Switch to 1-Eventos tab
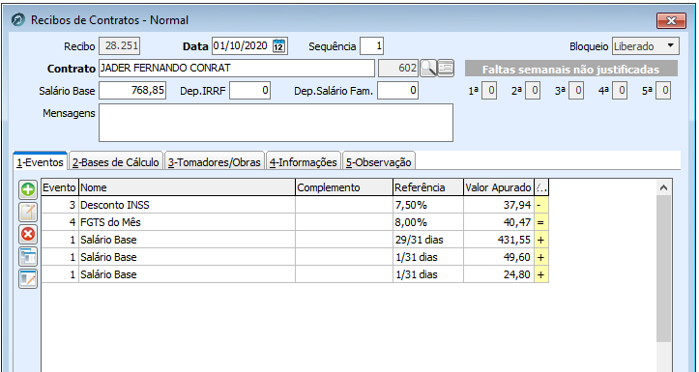The width and height of the screenshot is (699, 372). coord(40,162)
